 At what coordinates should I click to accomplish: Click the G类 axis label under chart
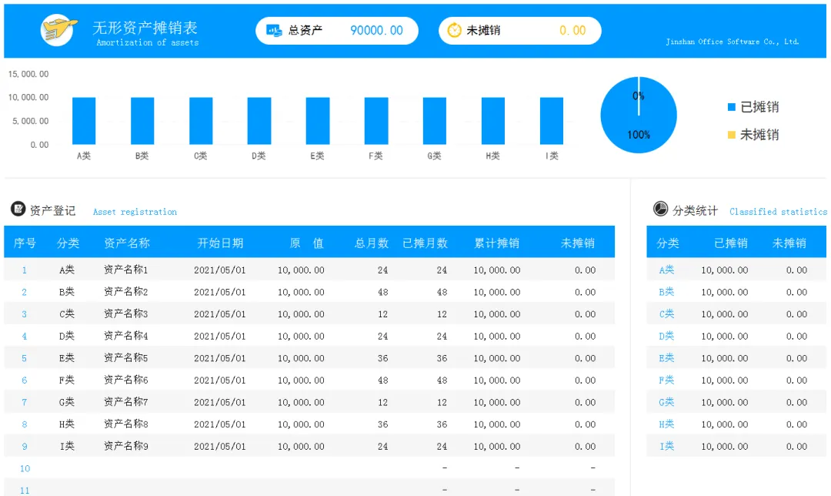click(434, 156)
